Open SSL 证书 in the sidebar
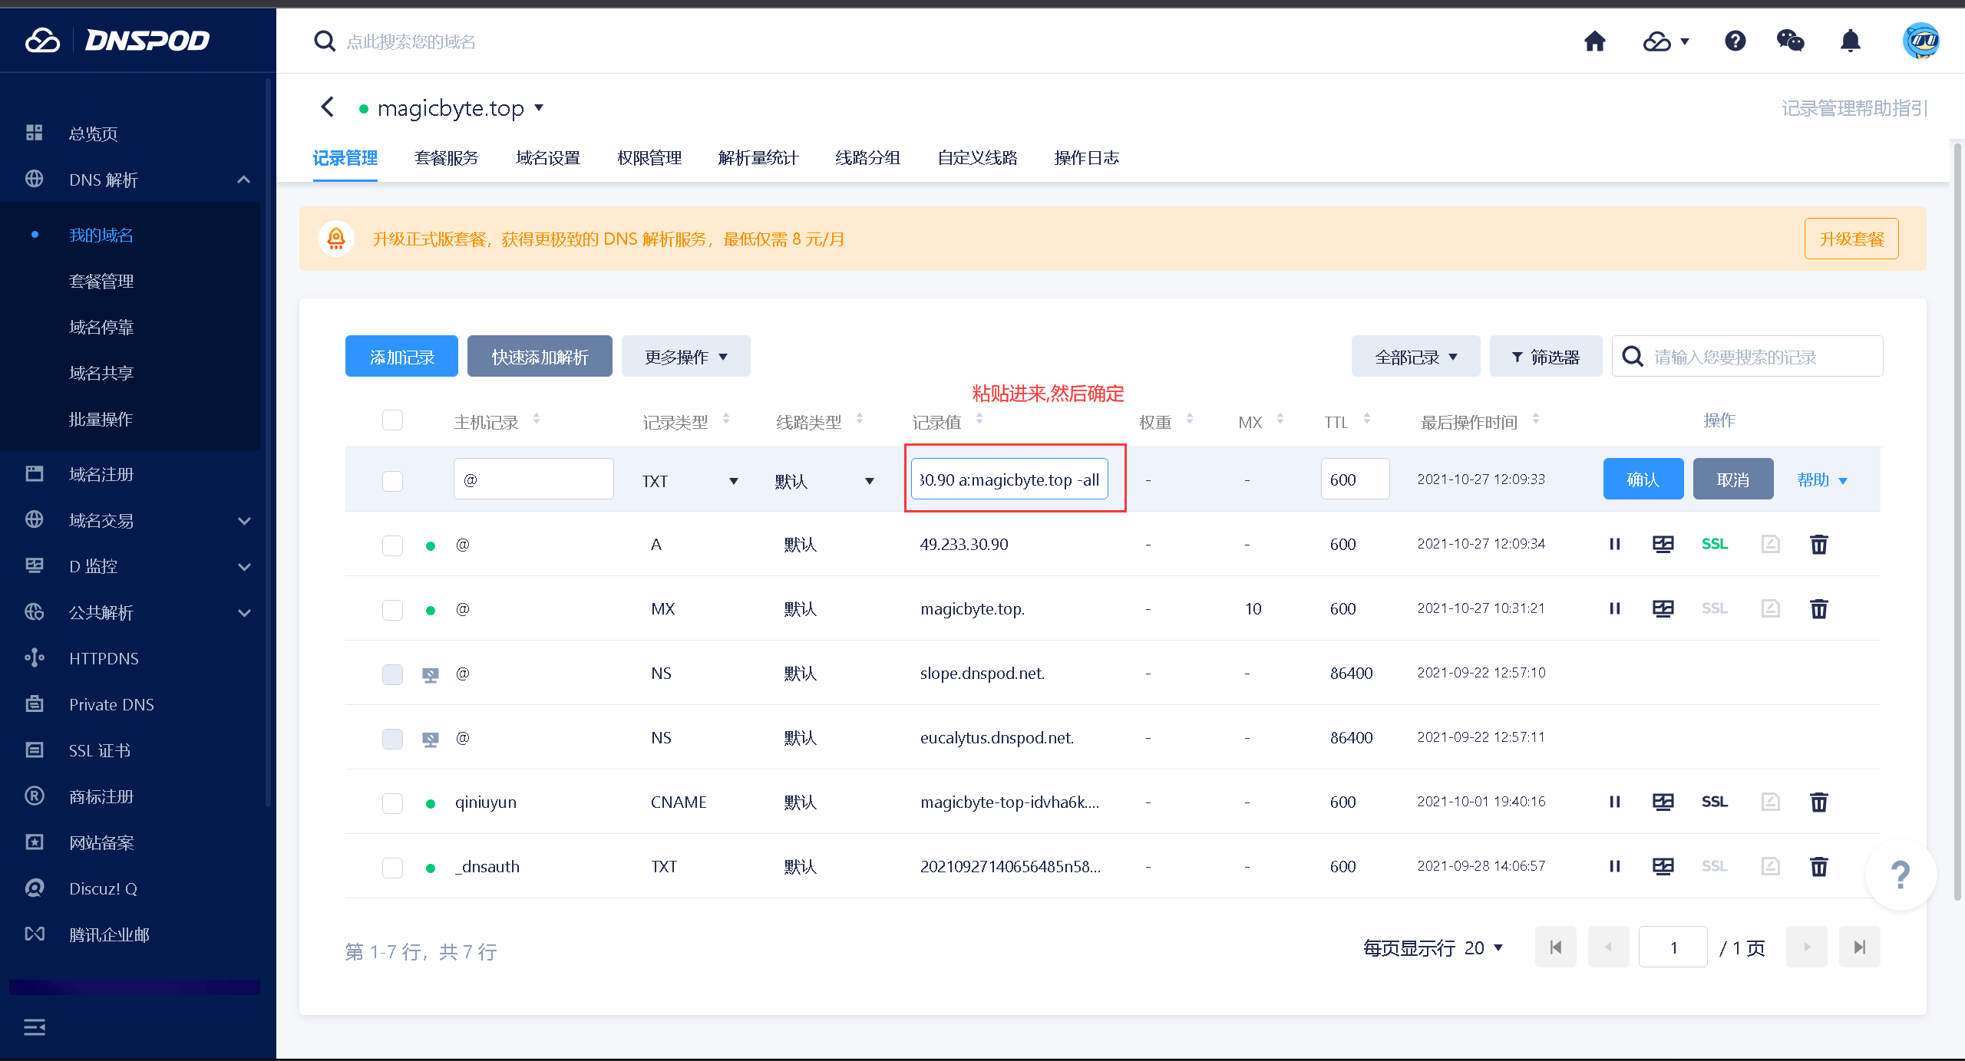 [x=100, y=750]
